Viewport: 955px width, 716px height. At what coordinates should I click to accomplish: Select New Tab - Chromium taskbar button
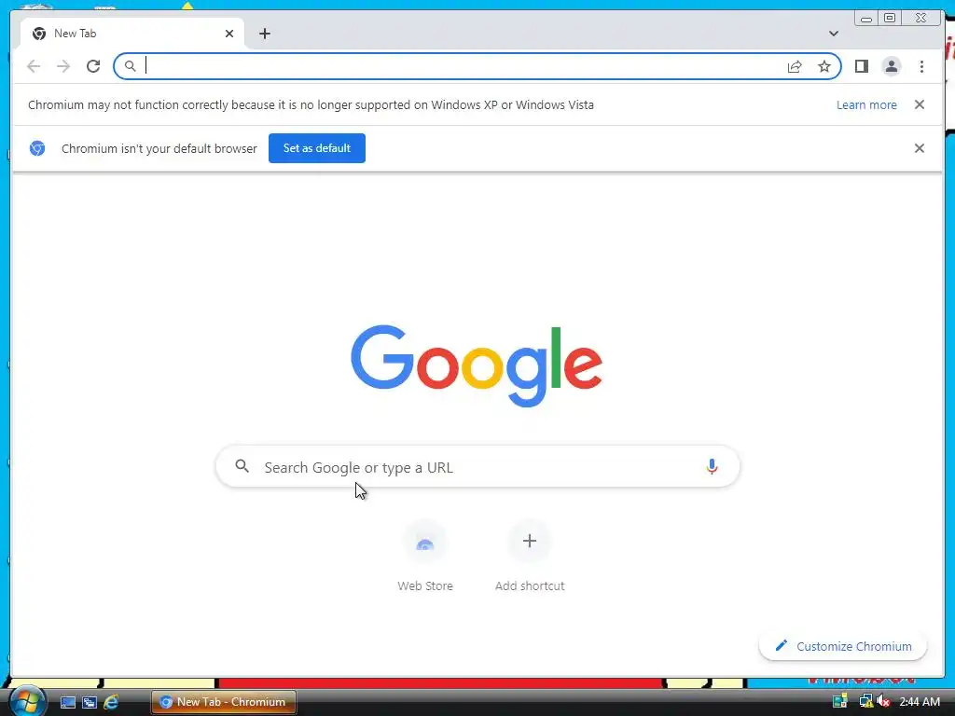tap(224, 702)
